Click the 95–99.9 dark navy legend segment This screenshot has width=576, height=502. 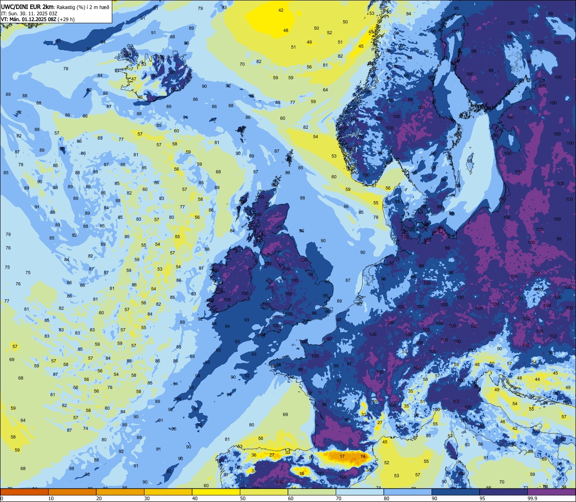tap(504, 492)
